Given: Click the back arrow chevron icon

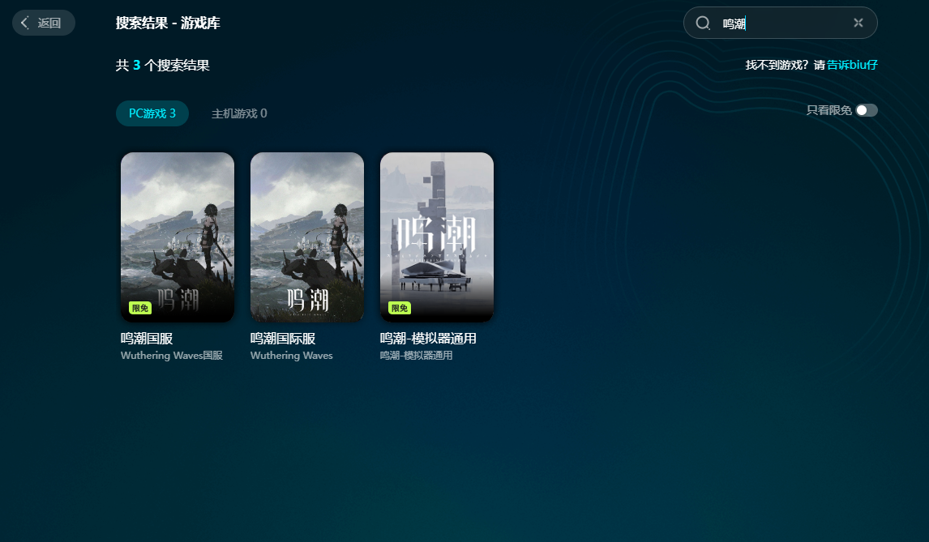Looking at the screenshot, I should tap(25, 23).
